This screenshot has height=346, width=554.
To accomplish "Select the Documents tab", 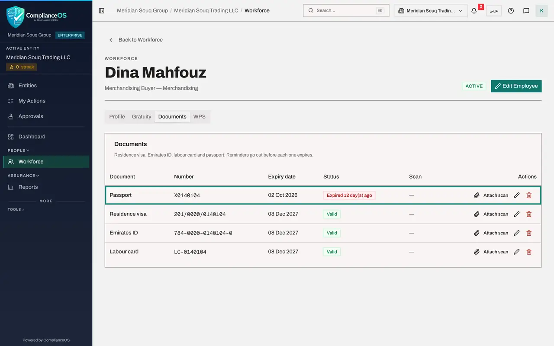I will tap(172, 117).
